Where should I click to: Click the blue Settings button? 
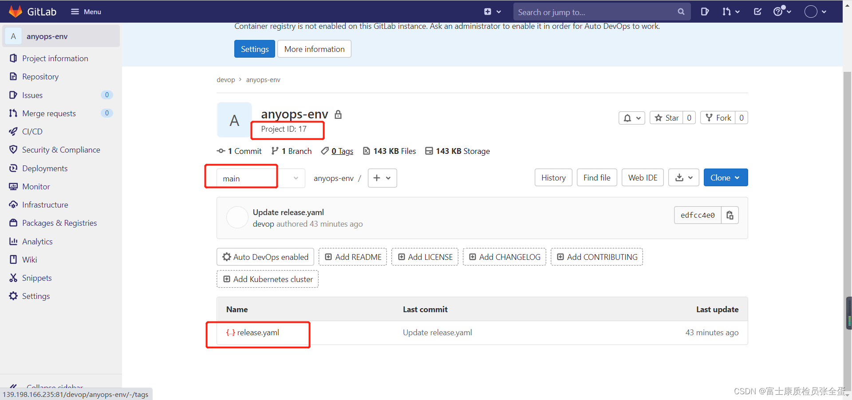point(255,49)
